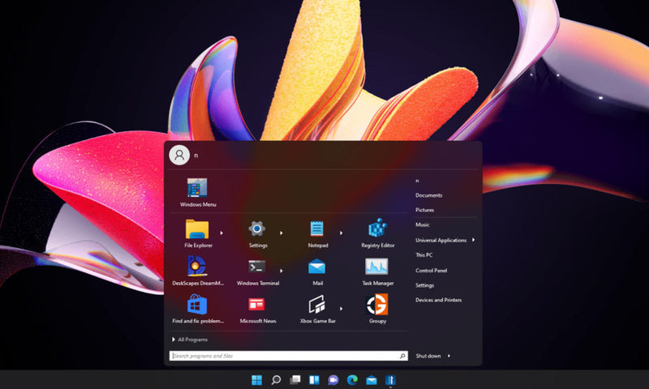Launch the Groupy app

pos(377,309)
